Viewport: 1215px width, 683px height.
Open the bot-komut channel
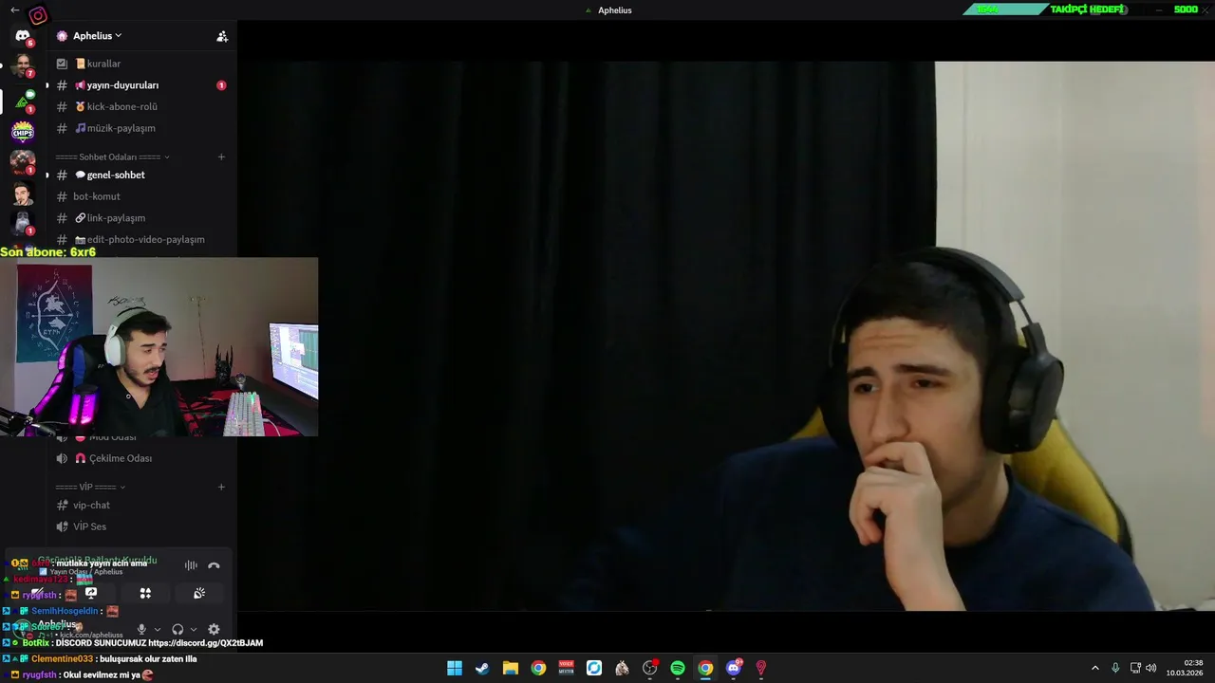pos(142,196)
